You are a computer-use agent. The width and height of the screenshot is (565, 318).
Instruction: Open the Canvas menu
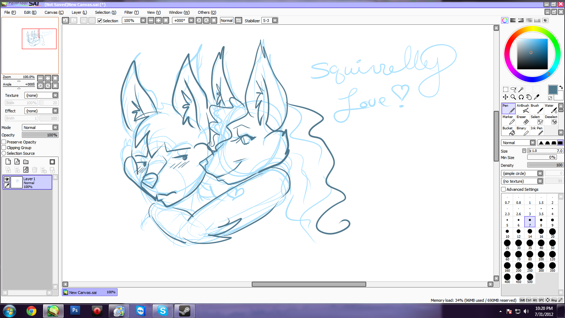coord(54,12)
